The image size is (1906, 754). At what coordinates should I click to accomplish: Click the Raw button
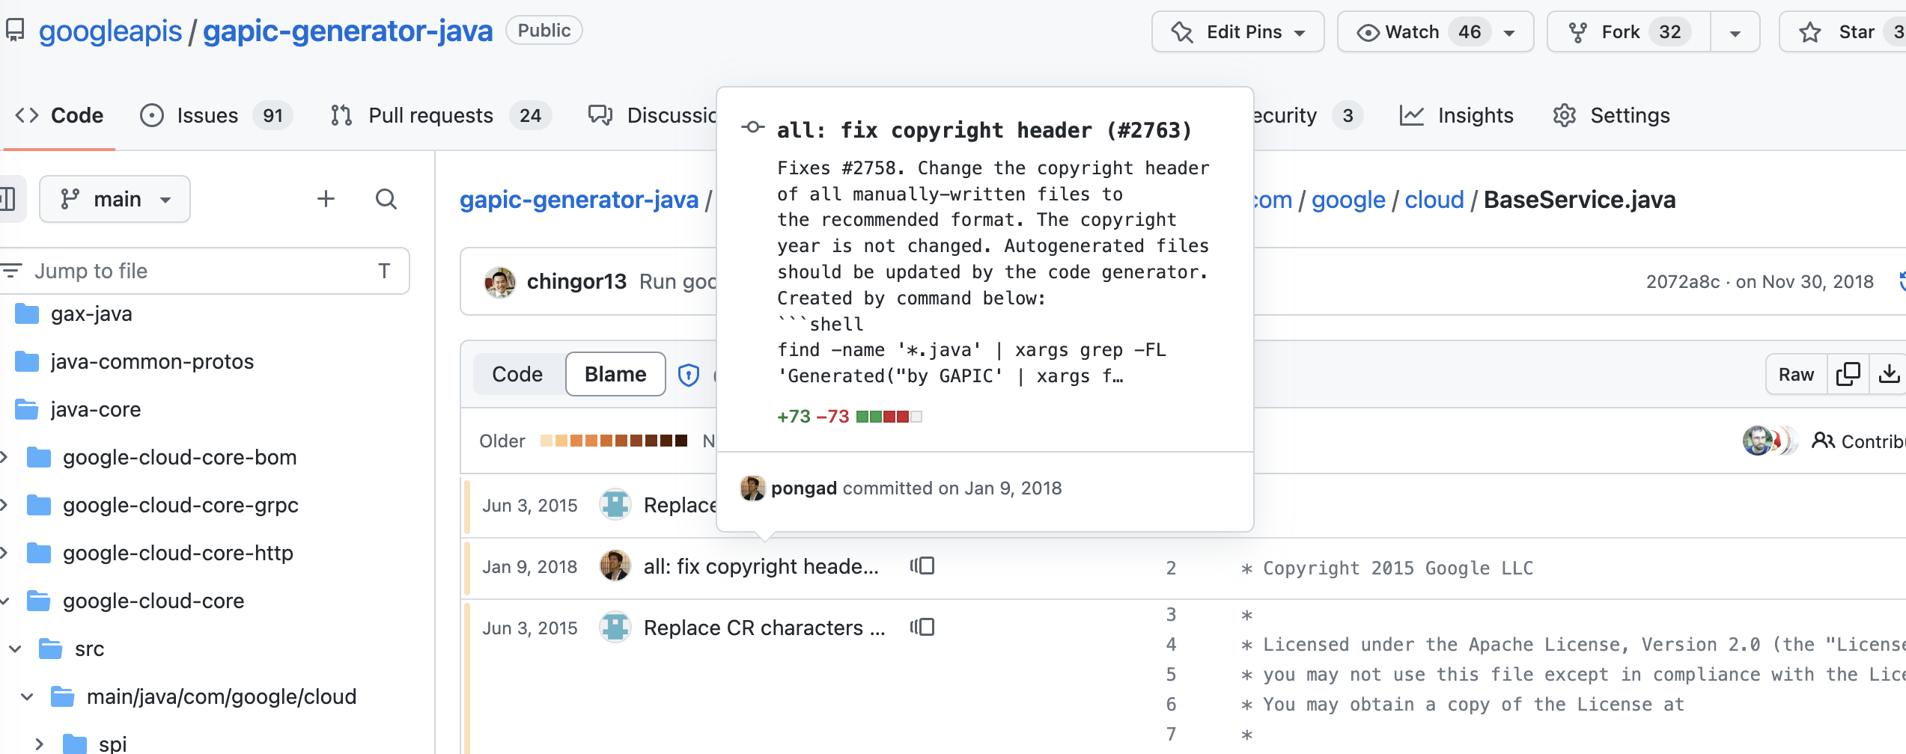[1796, 375]
